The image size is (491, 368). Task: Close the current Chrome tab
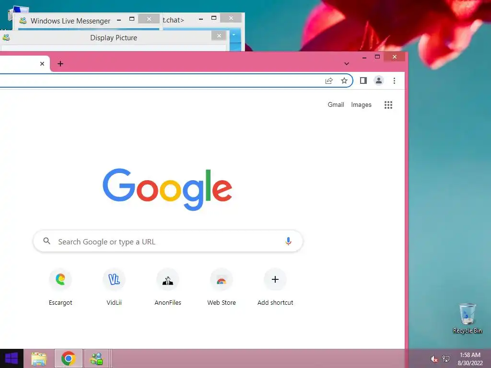click(42, 64)
